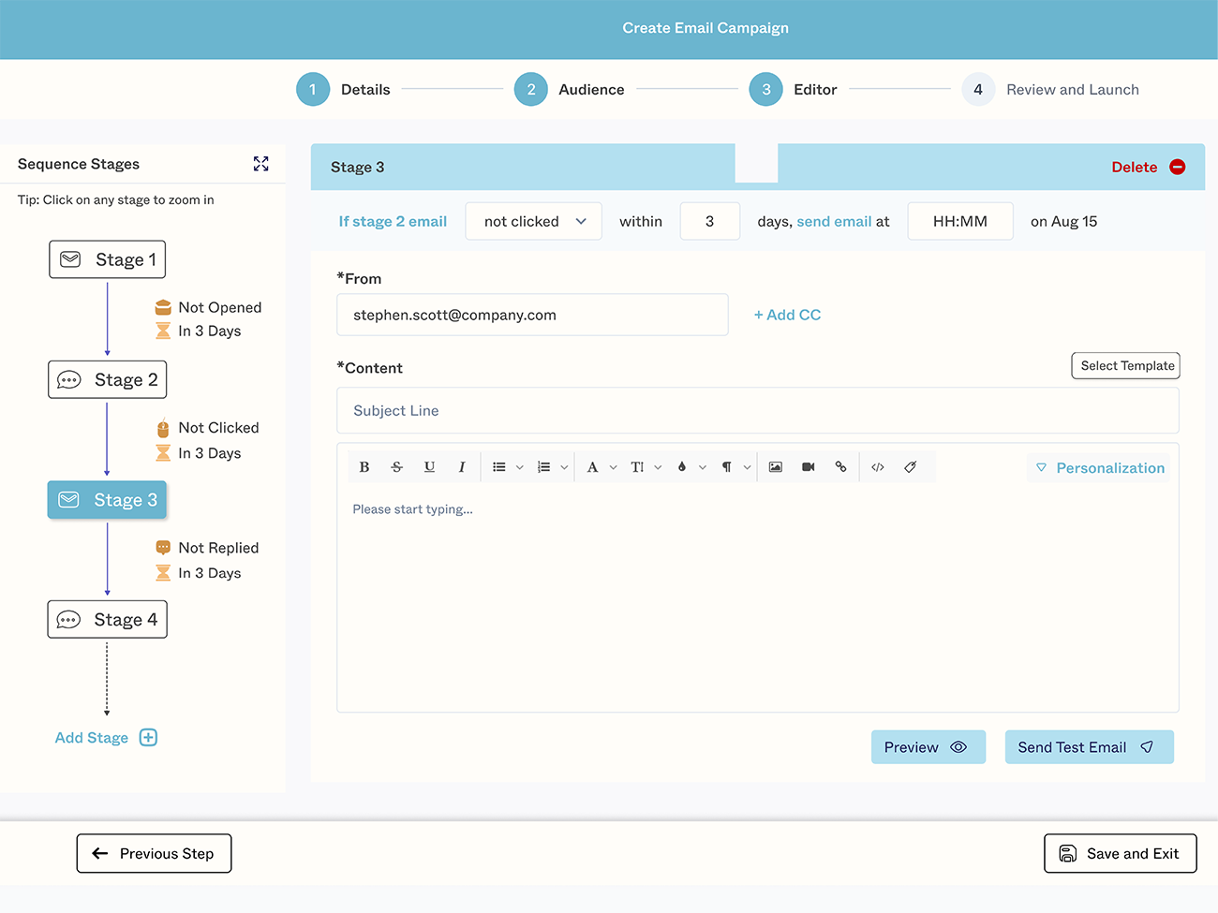Toggle bold formatting in the editor
This screenshot has height=913, width=1218.
pos(364,467)
